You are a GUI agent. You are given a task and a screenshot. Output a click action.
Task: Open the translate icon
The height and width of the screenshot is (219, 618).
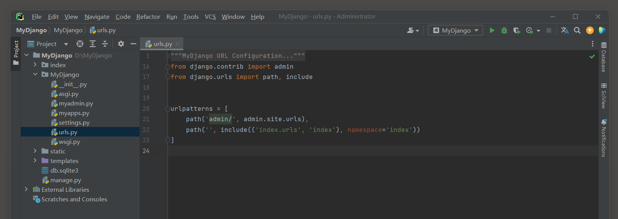pyautogui.click(x=565, y=30)
